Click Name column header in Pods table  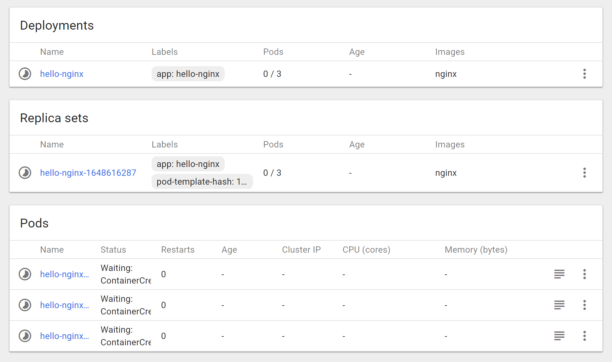(52, 250)
